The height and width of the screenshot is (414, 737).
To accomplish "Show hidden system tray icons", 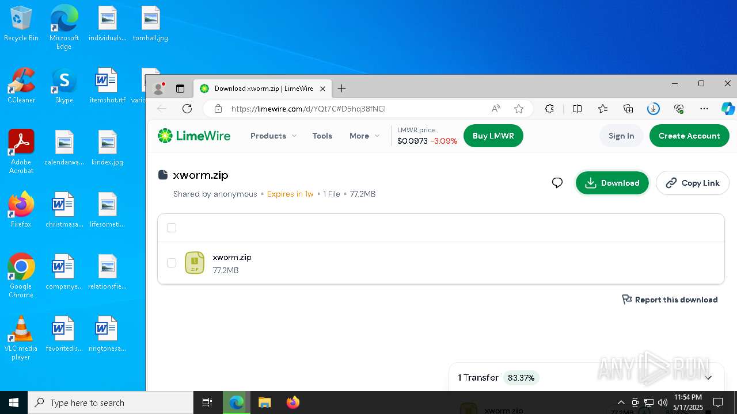I will [x=621, y=402].
